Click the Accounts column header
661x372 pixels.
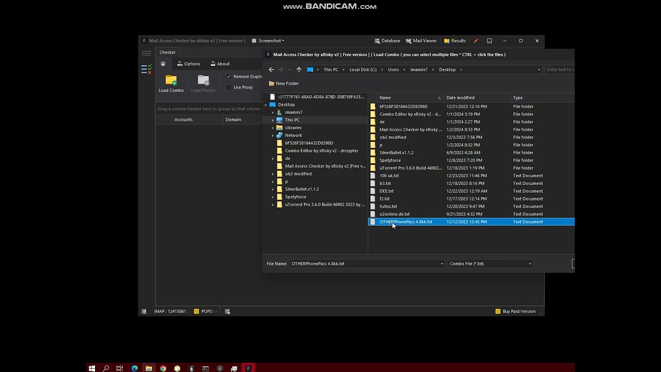pyautogui.click(x=198, y=120)
